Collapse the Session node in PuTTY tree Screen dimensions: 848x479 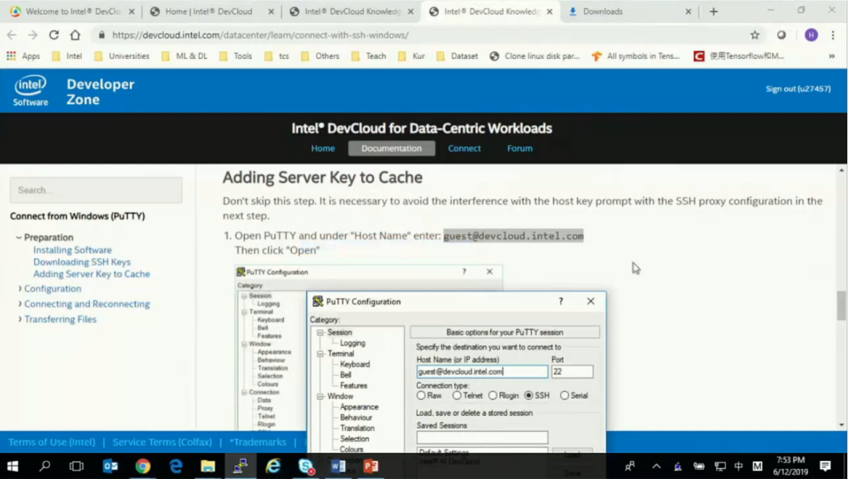[320, 332]
